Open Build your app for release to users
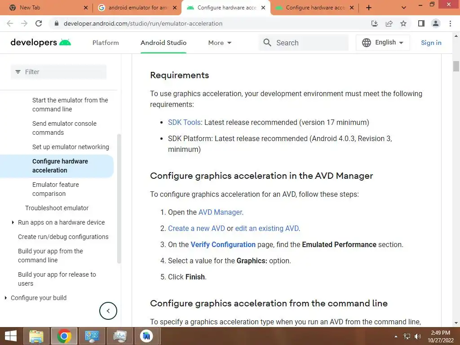This screenshot has width=460, height=345. click(57, 279)
